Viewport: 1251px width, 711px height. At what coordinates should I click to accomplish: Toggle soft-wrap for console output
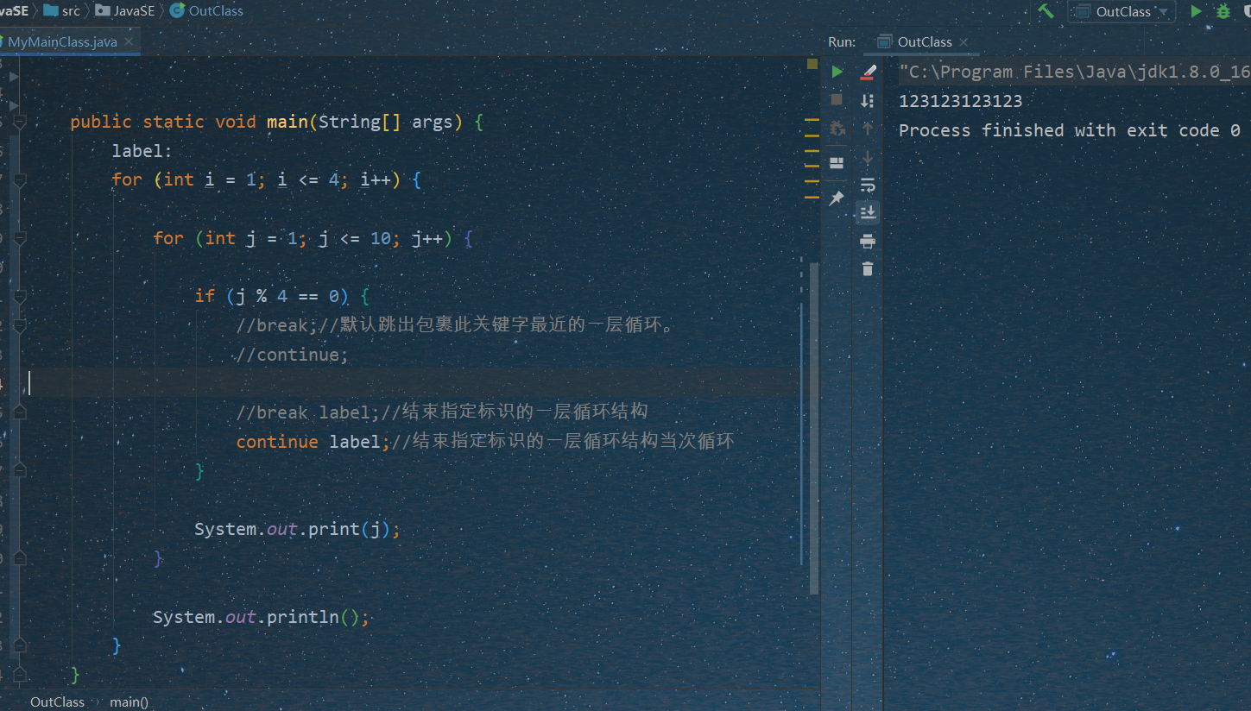(868, 185)
